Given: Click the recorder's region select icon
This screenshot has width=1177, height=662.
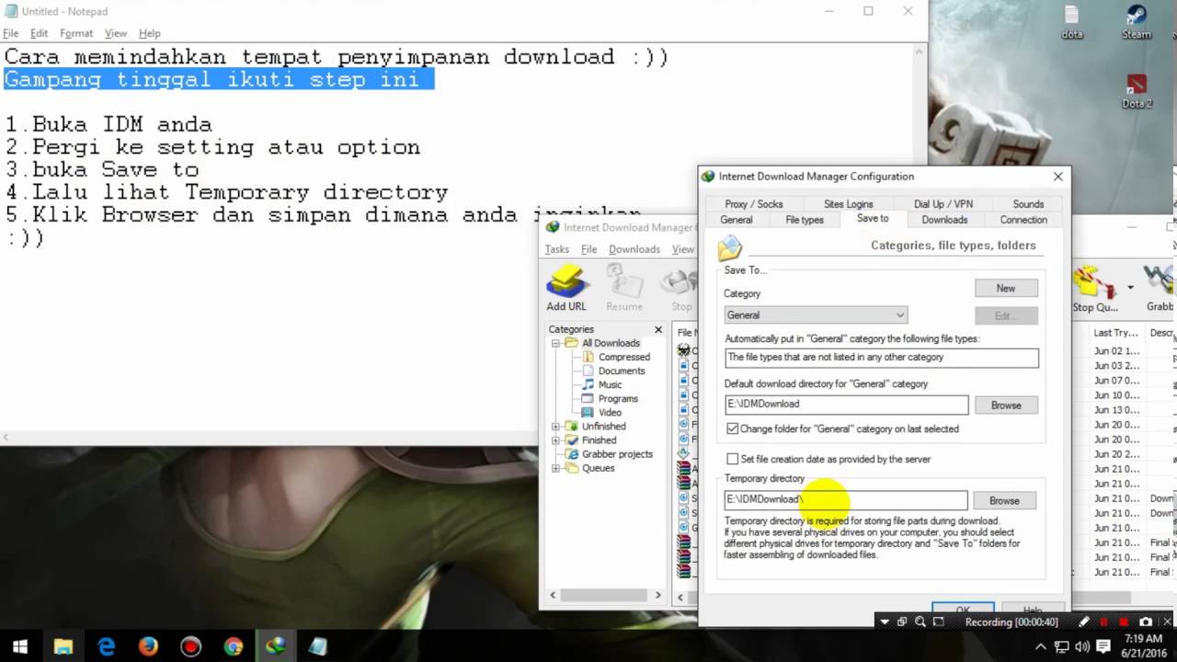Looking at the screenshot, I should point(938,622).
